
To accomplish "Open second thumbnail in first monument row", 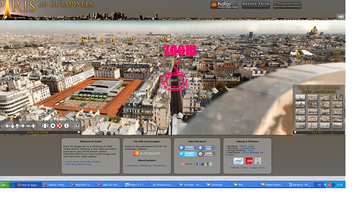I will coord(312,97).
